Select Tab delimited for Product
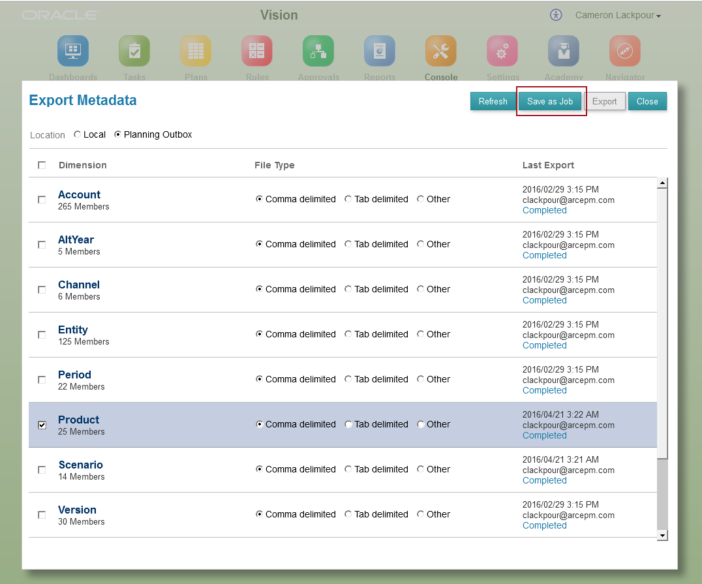 click(x=348, y=424)
